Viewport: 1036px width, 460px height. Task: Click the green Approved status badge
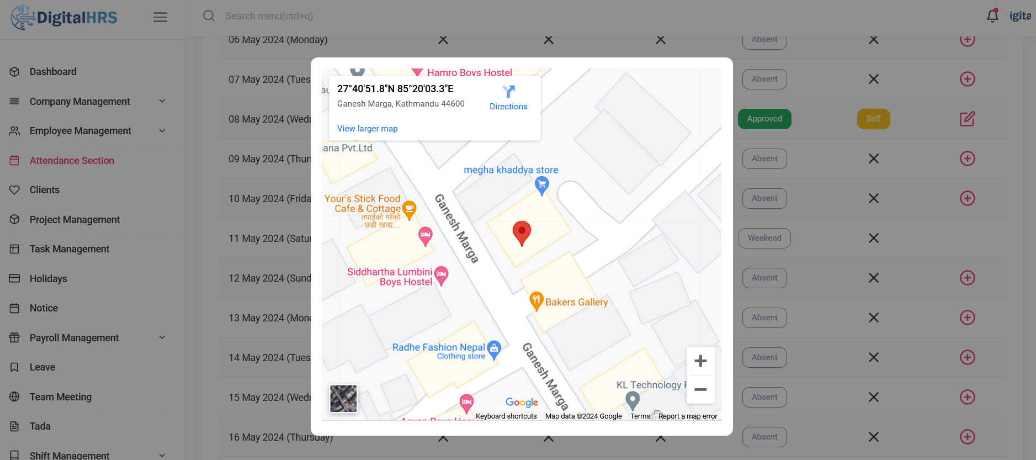[764, 119]
